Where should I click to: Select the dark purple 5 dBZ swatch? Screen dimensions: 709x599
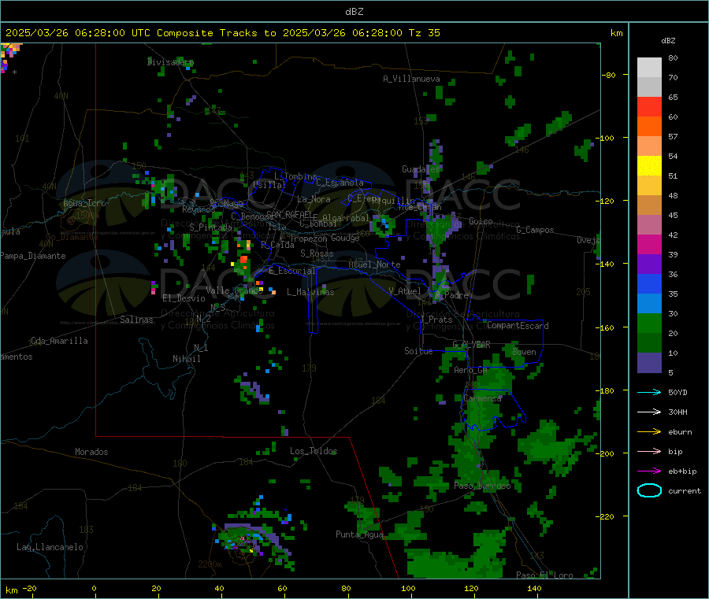coord(649,363)
